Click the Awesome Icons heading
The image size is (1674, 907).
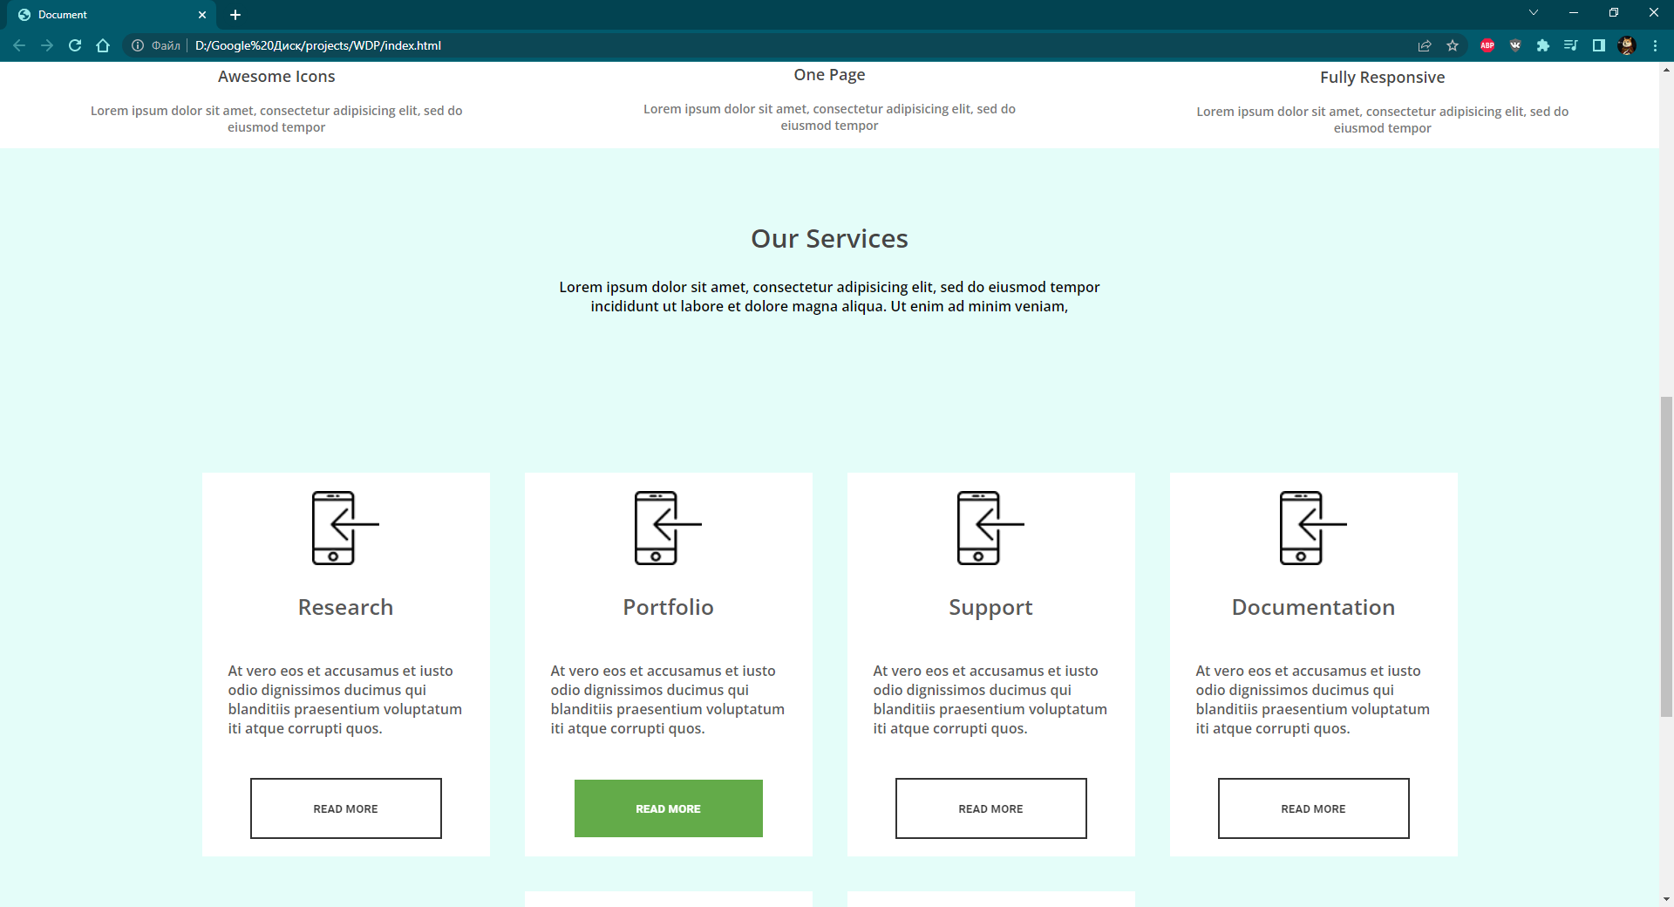click(x=276, y=76)
